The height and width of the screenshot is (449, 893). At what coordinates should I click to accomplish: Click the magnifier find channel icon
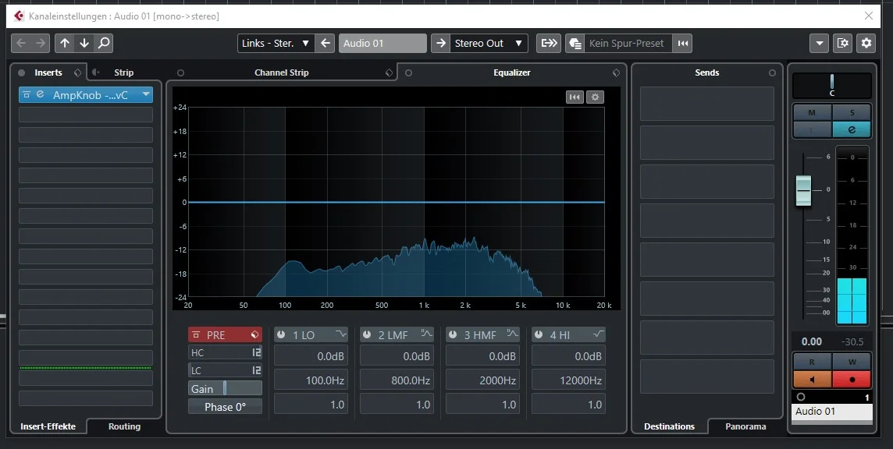[104, 43]
